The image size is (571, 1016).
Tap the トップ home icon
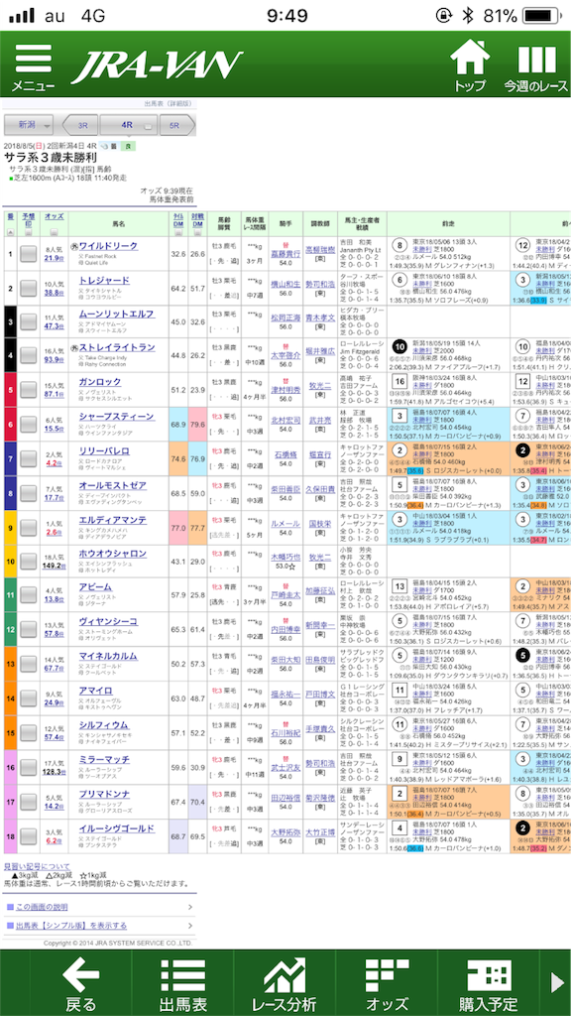[470, 68]
